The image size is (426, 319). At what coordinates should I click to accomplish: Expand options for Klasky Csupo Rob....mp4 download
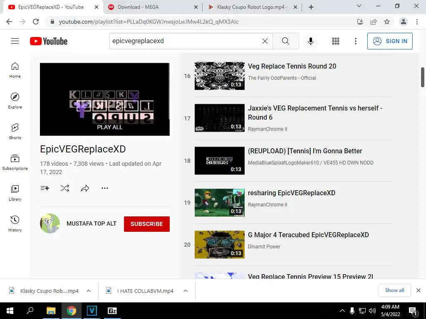(89, 291)
